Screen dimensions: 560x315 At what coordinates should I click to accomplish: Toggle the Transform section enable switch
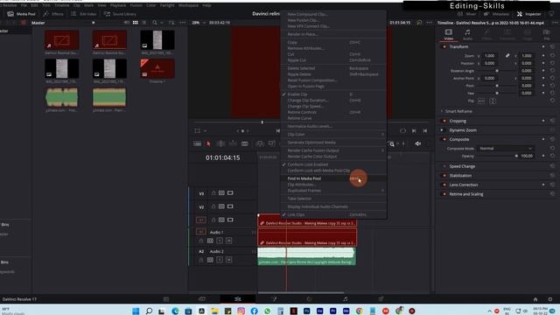coord(444,46)
